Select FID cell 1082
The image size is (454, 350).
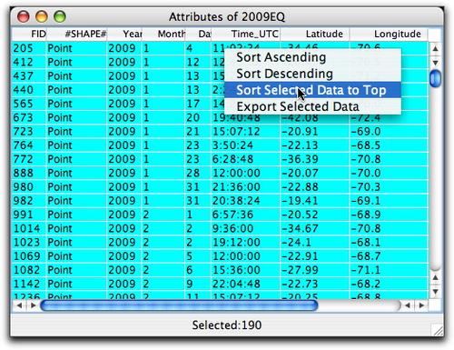click(29, 270)
